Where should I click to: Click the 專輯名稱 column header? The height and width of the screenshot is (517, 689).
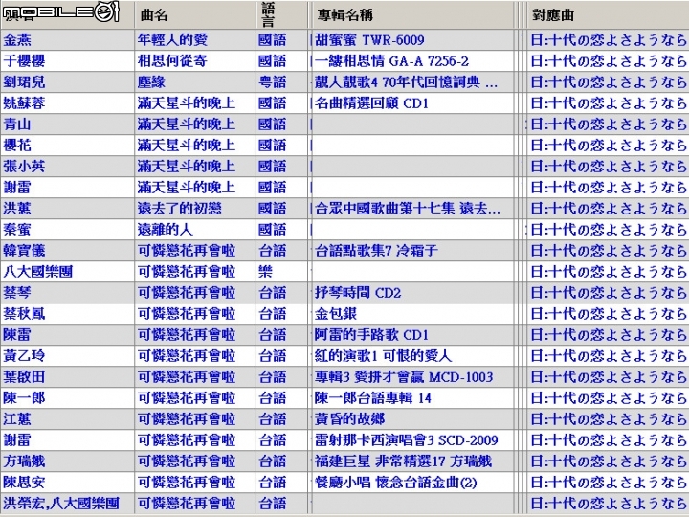(x=412, y=15)
